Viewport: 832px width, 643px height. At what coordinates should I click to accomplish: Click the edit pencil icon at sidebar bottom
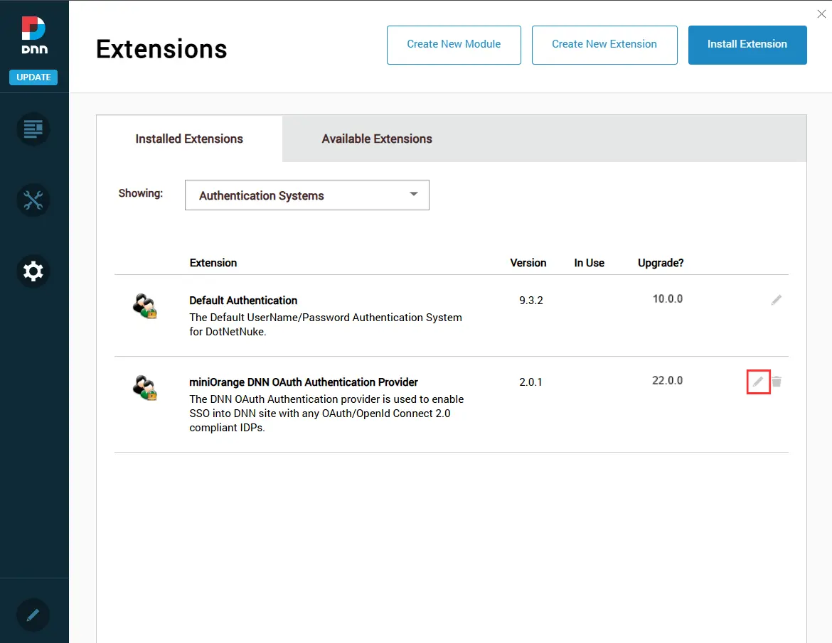point(33,615)
